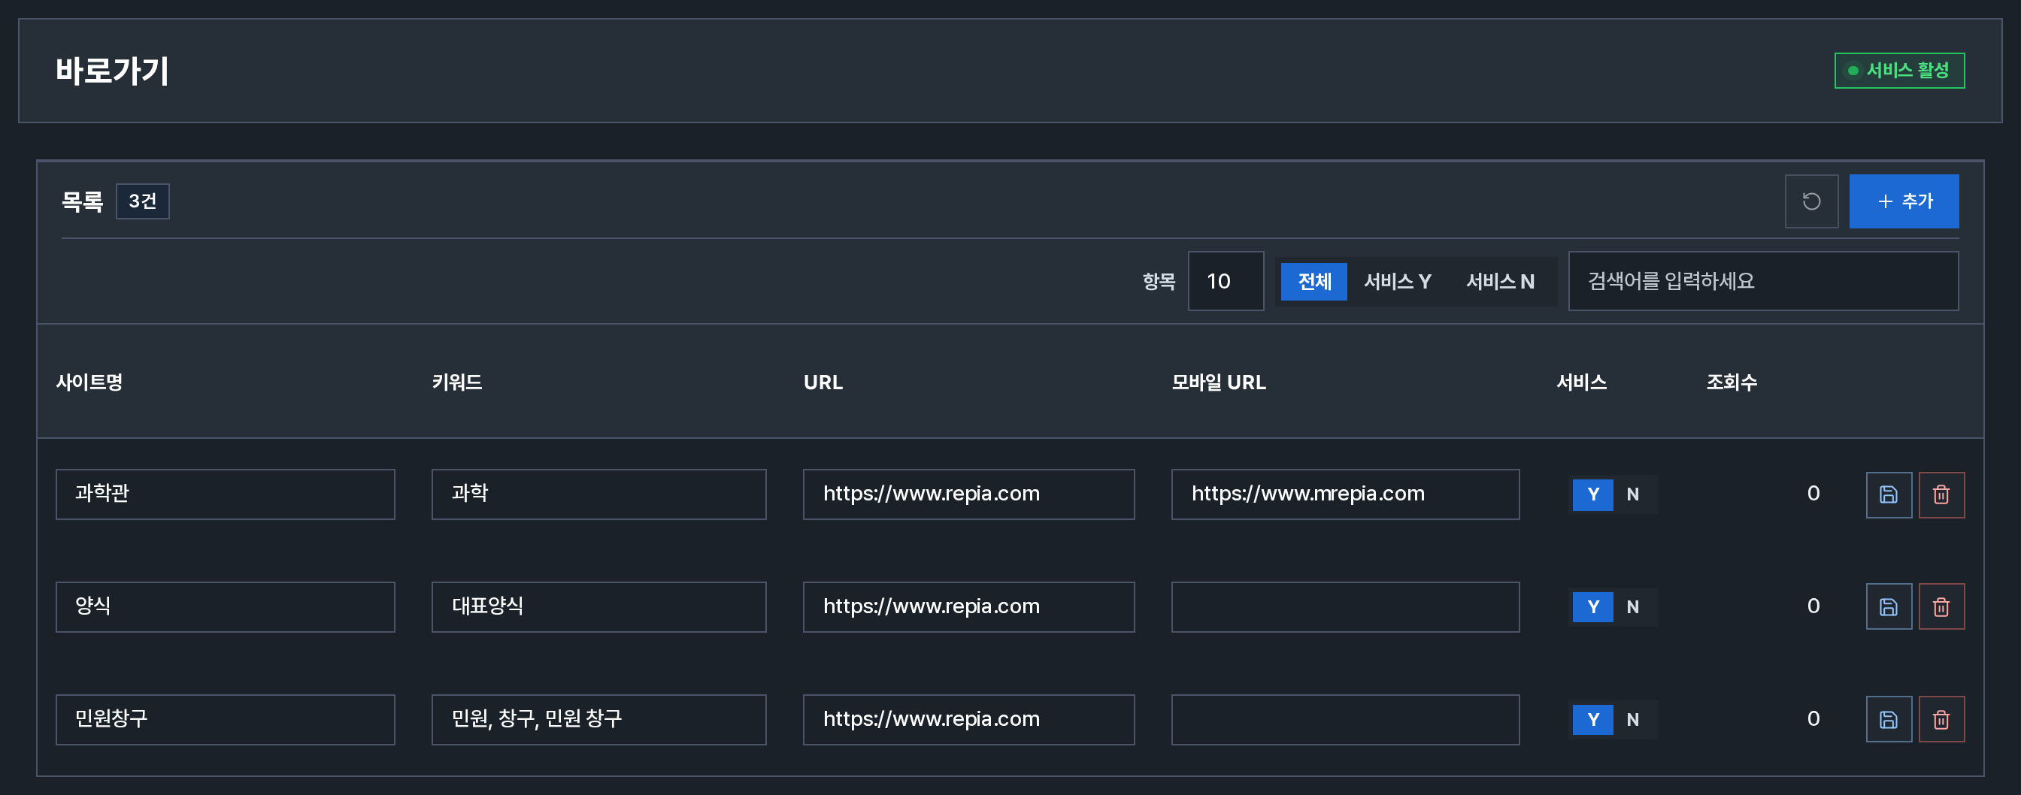Save the 양식 row
The height and width of the screenshot is (795, 2021).
click(1889, 607)
